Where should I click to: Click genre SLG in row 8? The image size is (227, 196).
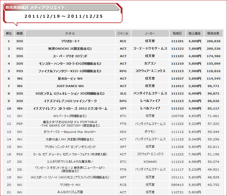[123, 94]
